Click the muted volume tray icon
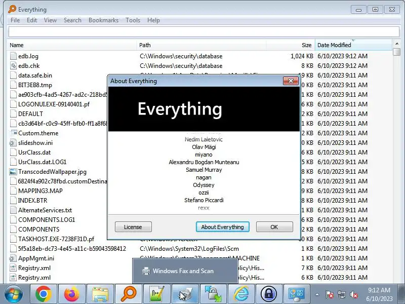The width and height of the screenshot is (405, 304). pos(353,294)
